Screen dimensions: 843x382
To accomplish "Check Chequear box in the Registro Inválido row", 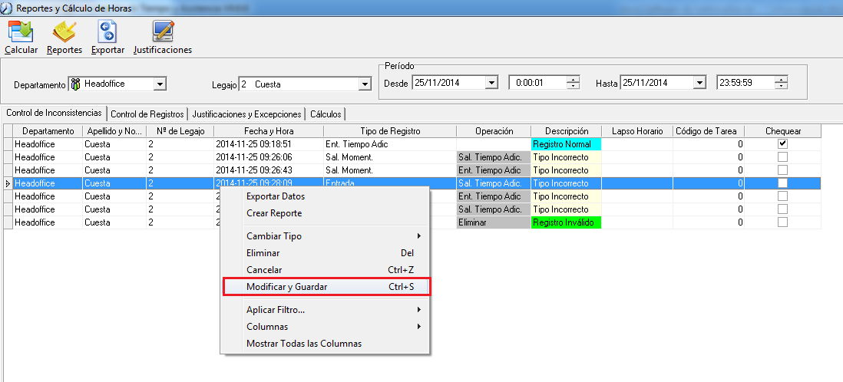I will [x=783, y=222].
